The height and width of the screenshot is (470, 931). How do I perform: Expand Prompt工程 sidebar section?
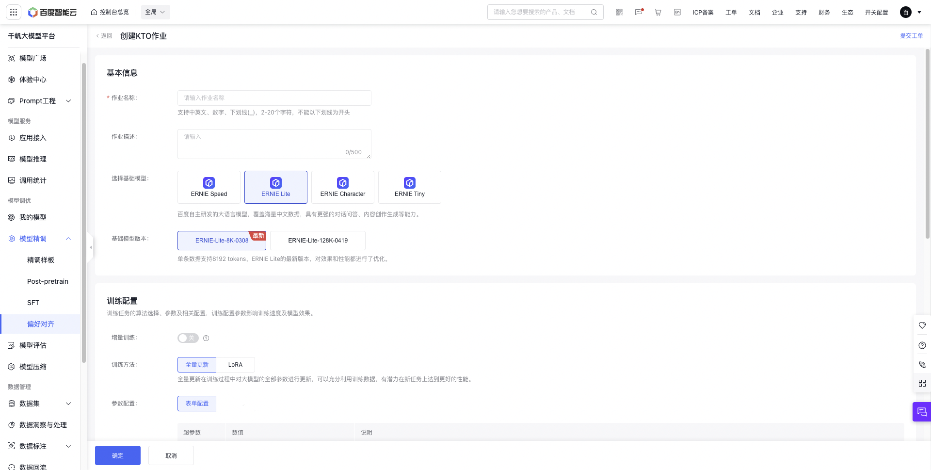pyautogui.click(x=40, y=101)
